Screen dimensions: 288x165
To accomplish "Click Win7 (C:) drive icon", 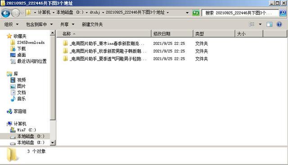I will click(13, 130).
